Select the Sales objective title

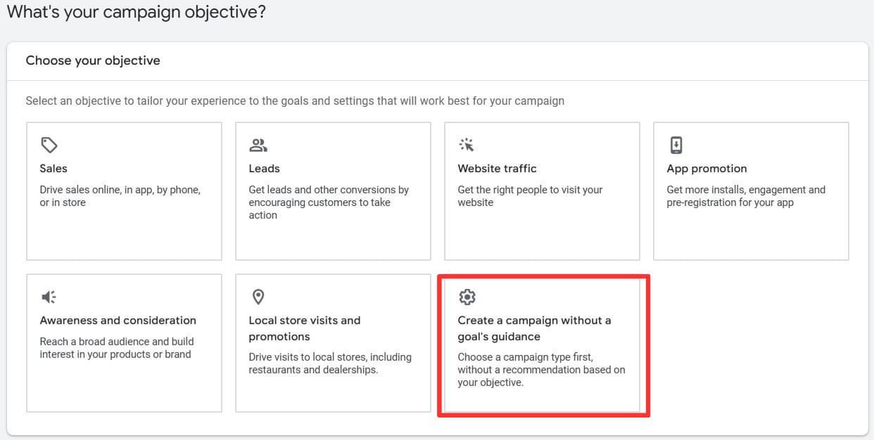coord(53,169)
